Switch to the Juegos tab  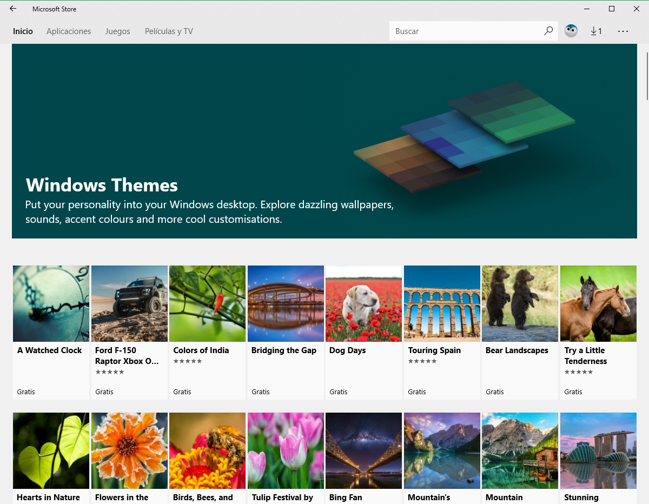click(x=118, y=31)
